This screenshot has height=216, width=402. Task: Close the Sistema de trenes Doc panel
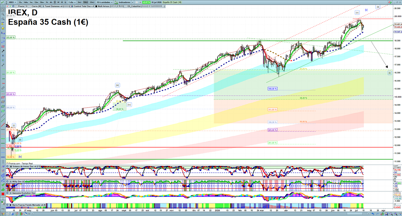coord(8,166)
